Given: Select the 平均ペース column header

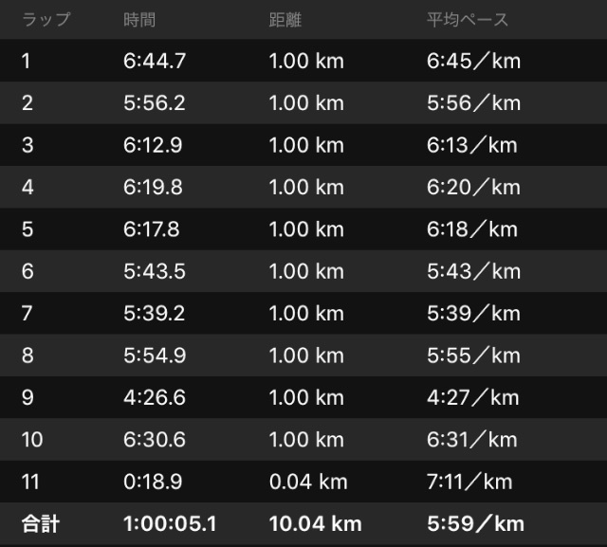Looking at the screenshot, I should [468, 19].
